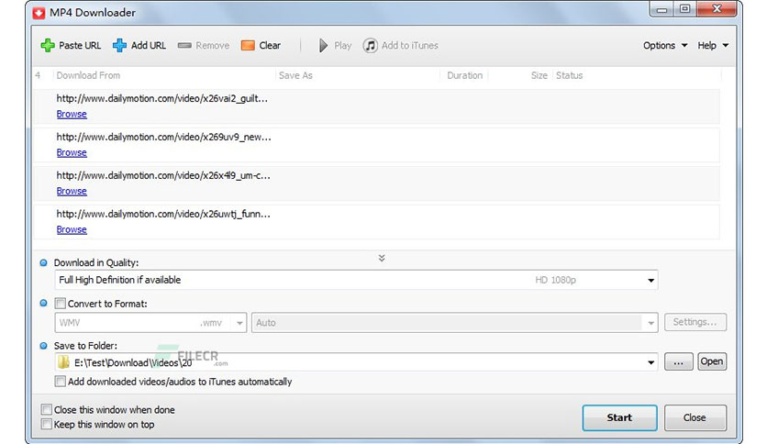Toggle Close this window when done
This screenshot has height=444, width=767.
coord(47,410)
